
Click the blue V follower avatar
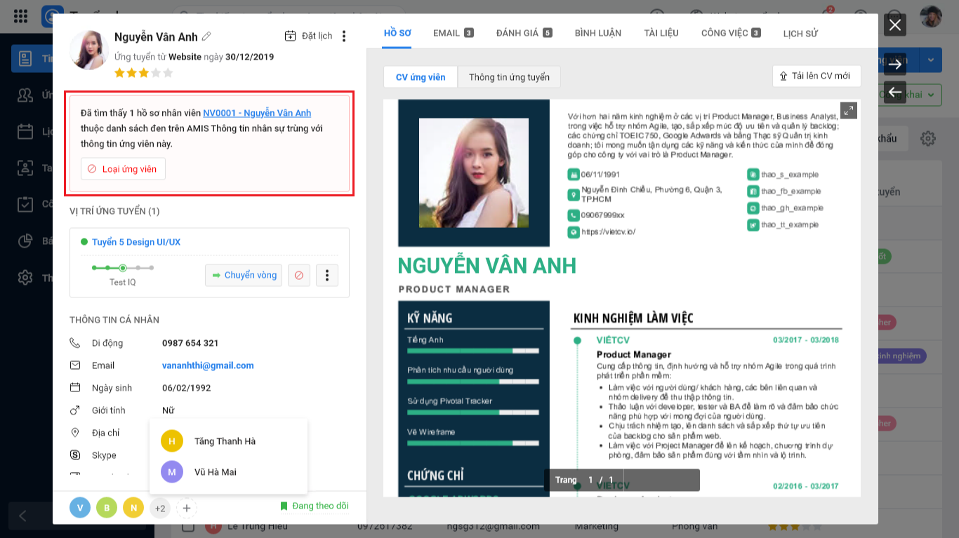click(80, 508)
